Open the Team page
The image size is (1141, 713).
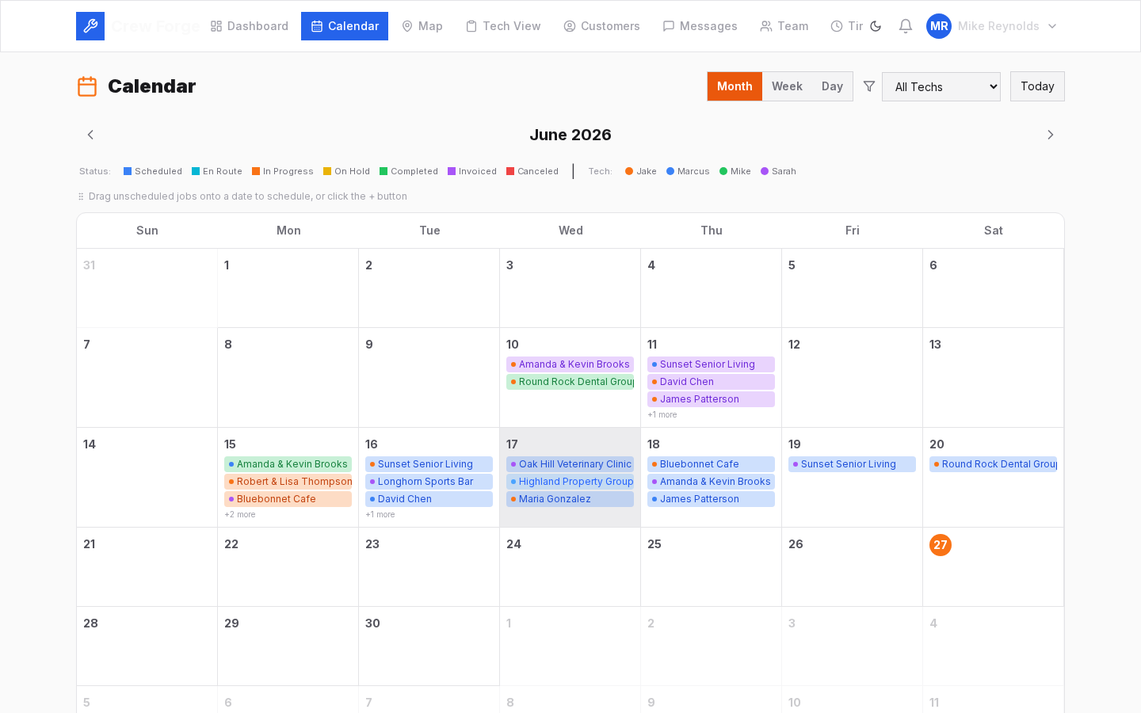784,26
